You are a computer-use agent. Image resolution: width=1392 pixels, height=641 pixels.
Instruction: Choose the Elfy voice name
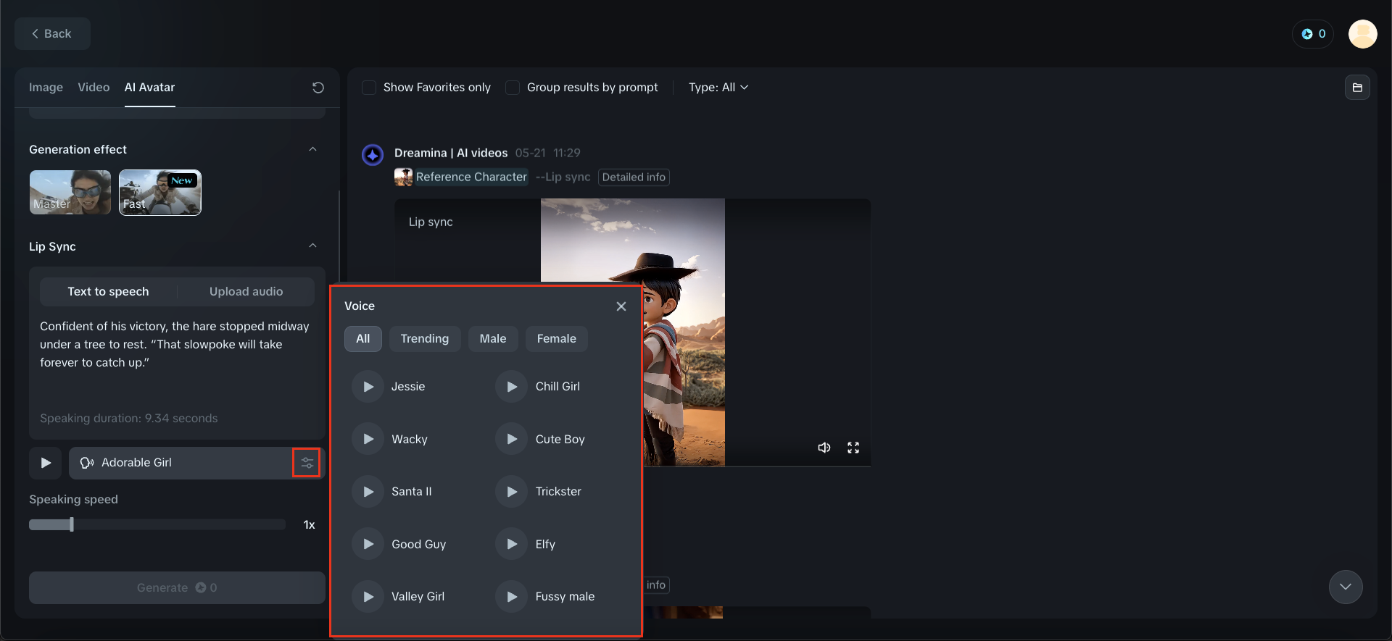tap(545, 545)
